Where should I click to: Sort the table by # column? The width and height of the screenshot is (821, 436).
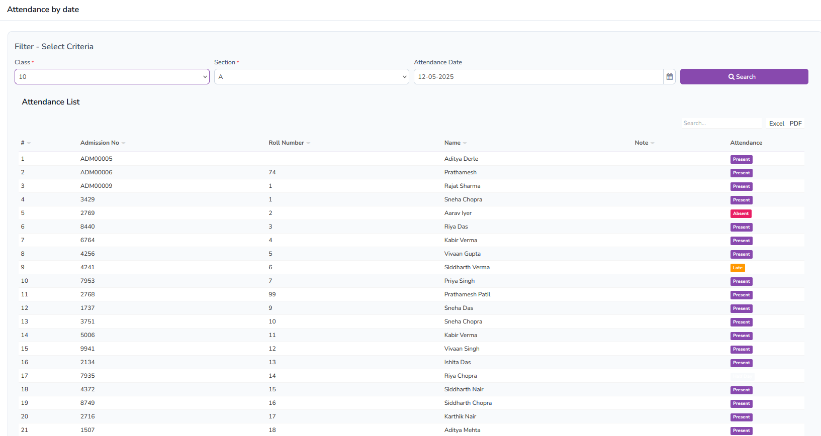pyautogui.click(x=29, y=143)
